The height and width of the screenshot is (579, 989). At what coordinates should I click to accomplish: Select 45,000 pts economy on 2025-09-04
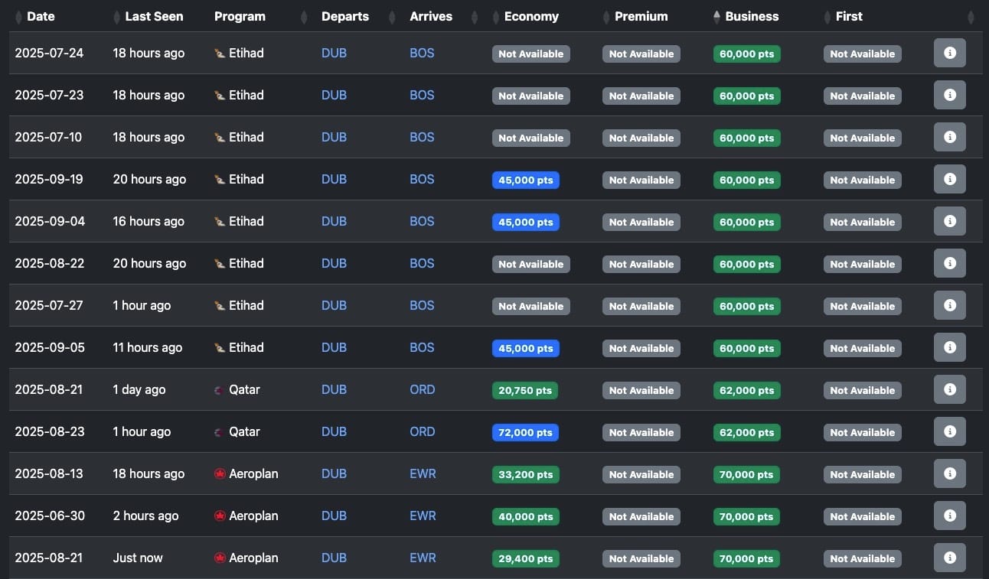click(526, 223)
